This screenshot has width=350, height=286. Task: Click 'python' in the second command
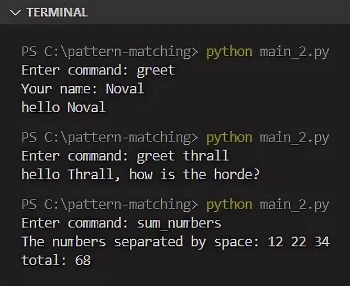229,137
